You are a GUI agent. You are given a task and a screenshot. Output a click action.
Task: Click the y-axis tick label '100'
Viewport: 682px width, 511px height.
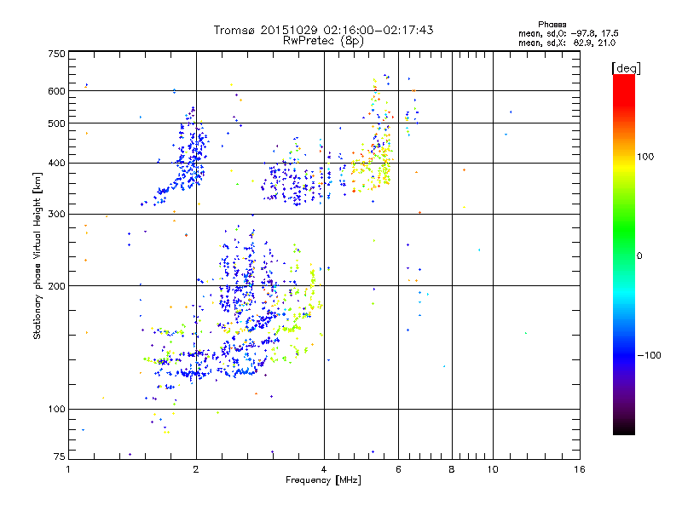point(56,410)
